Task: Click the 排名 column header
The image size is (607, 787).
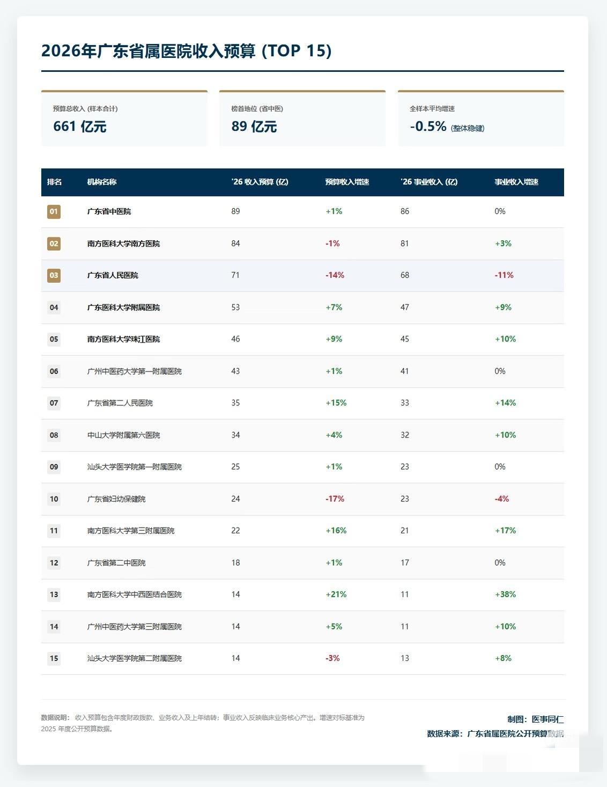Action: [x=54, y=182]
